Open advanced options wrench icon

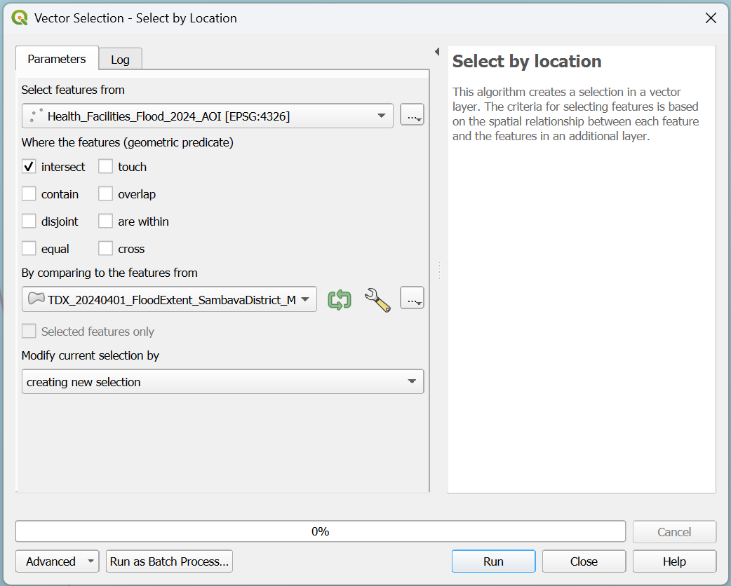point(377,299)
